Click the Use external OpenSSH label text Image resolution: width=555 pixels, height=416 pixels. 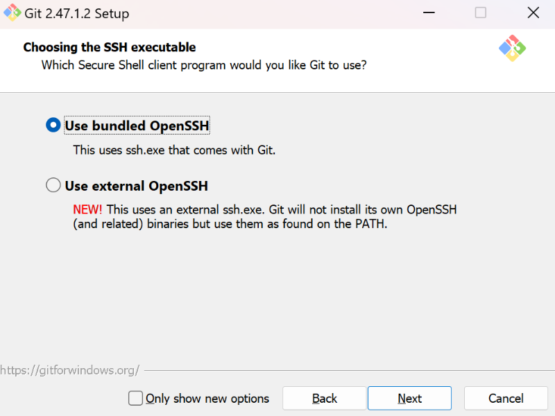click(132, 186)
